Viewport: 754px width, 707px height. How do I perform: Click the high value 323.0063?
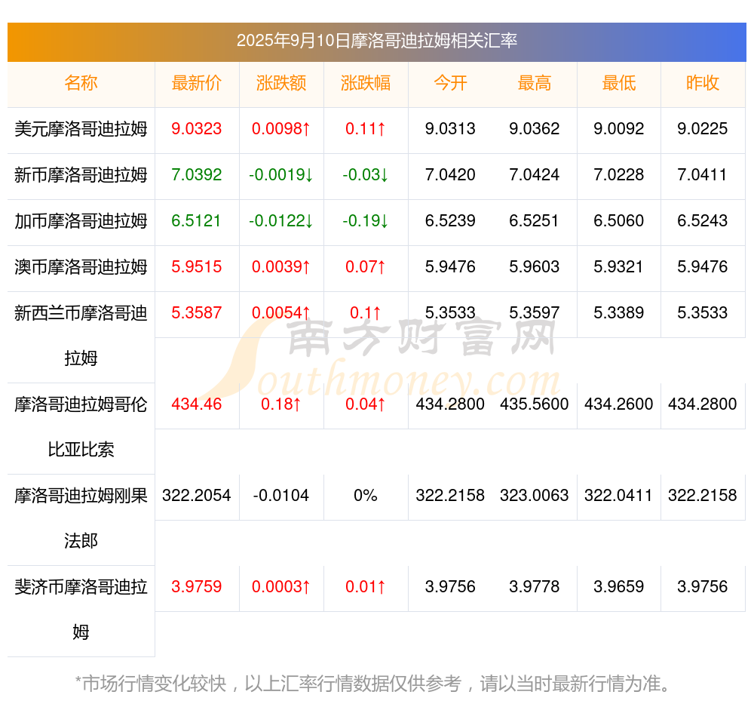click(x=535, y=495)
